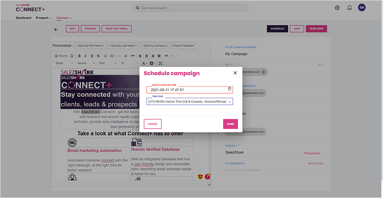Screen dimensions: 383x198
Task: Expand the Time Zone dropdown
Action: pyautogui.click(x=229, y=101)
